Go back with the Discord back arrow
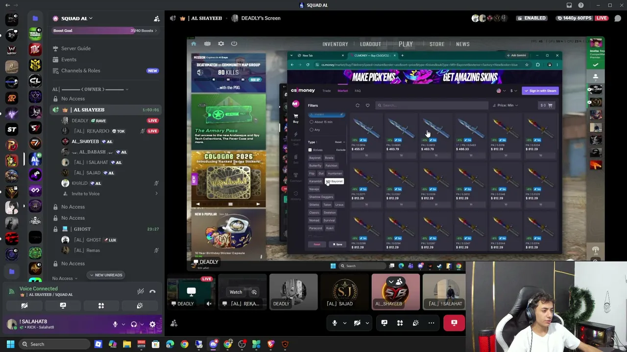Viewport: 627px width, 352px height. [7, 5]
